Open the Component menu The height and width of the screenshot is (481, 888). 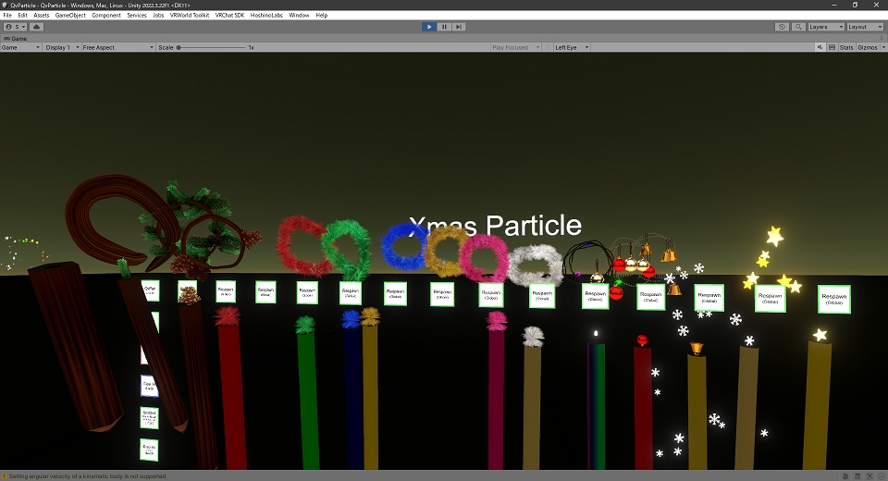106,16
